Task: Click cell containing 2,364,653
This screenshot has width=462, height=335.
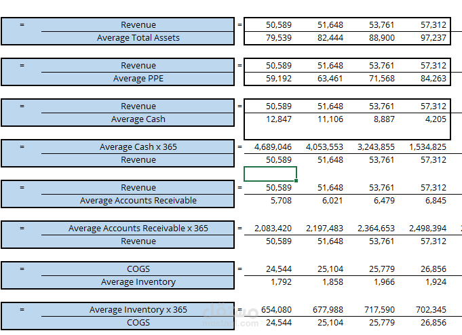Action: [376, 228]
